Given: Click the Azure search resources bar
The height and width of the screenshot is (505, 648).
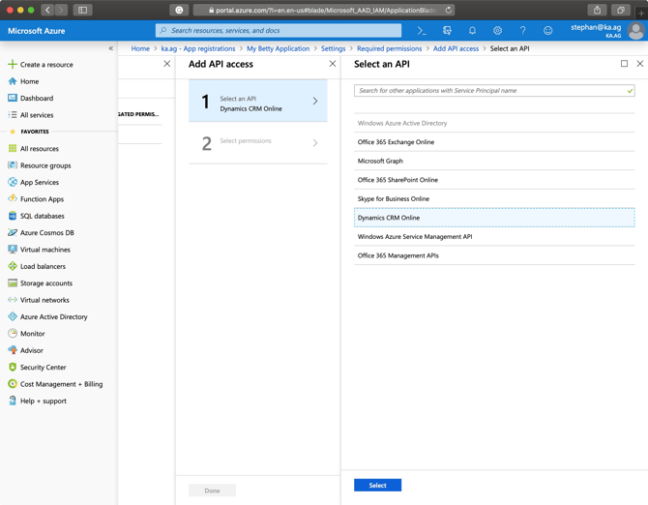Looking at the screenshot, I should point(279,31).
